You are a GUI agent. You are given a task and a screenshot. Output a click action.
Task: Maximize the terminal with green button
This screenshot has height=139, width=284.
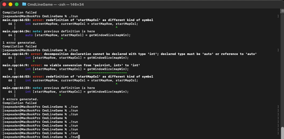[17, 4]
